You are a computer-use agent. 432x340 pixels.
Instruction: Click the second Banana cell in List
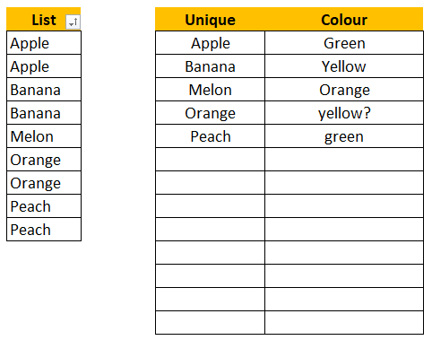[x=44, y=113]
